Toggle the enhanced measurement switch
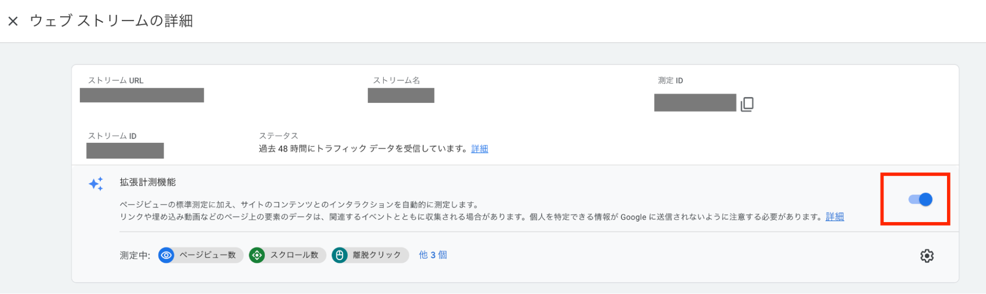This screenshot has height=294, width=986. (x=920, y=199)
